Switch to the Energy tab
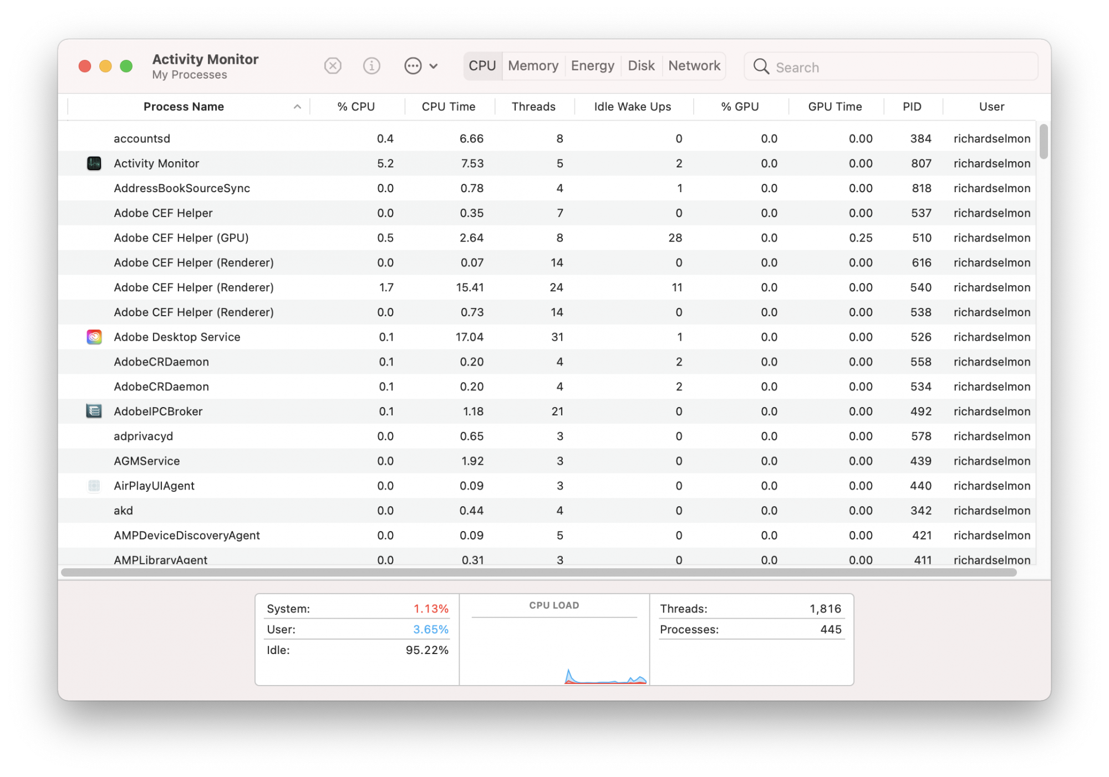This screenshot has height=777, width=1109. coord(592,66)
